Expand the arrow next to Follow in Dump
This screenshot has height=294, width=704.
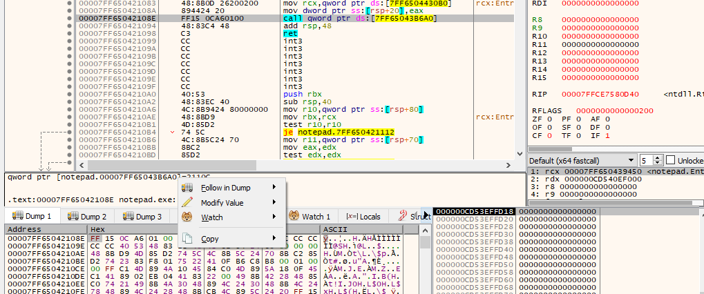click(274, 188)
